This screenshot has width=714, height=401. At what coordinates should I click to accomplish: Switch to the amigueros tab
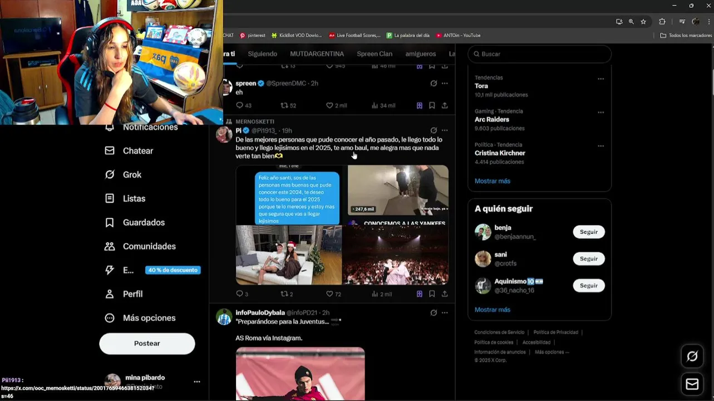(x=421, y=54)
